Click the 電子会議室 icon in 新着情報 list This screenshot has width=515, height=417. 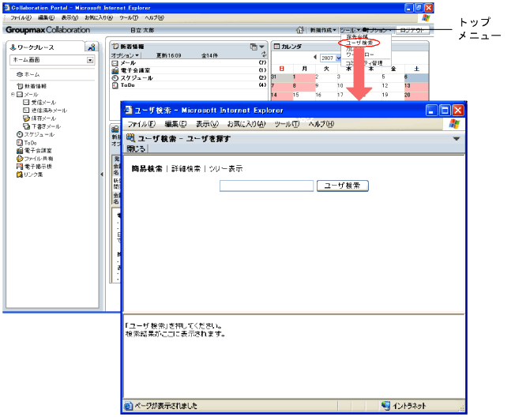click(115, 70)
